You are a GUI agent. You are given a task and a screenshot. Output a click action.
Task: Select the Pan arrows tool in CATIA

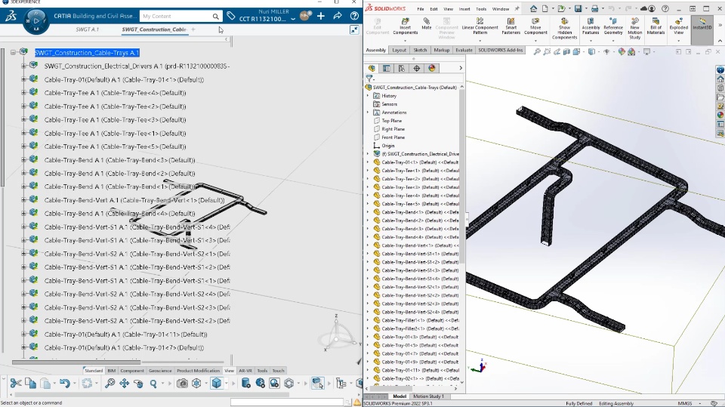click(x=125, y=383)
